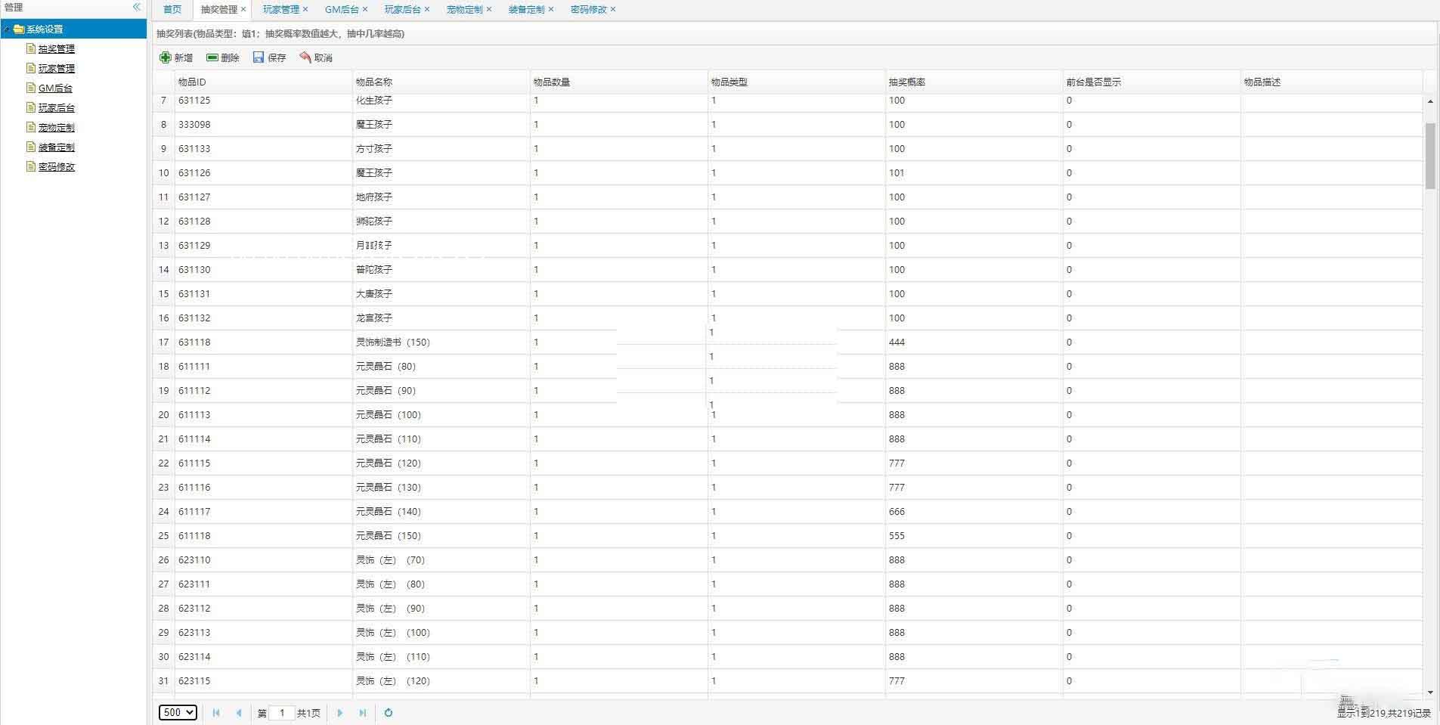The width and height of the screenshot is (1440, 725).
Task: Switch to the 宠物定制 tab
Action: (x=464, y=10)
